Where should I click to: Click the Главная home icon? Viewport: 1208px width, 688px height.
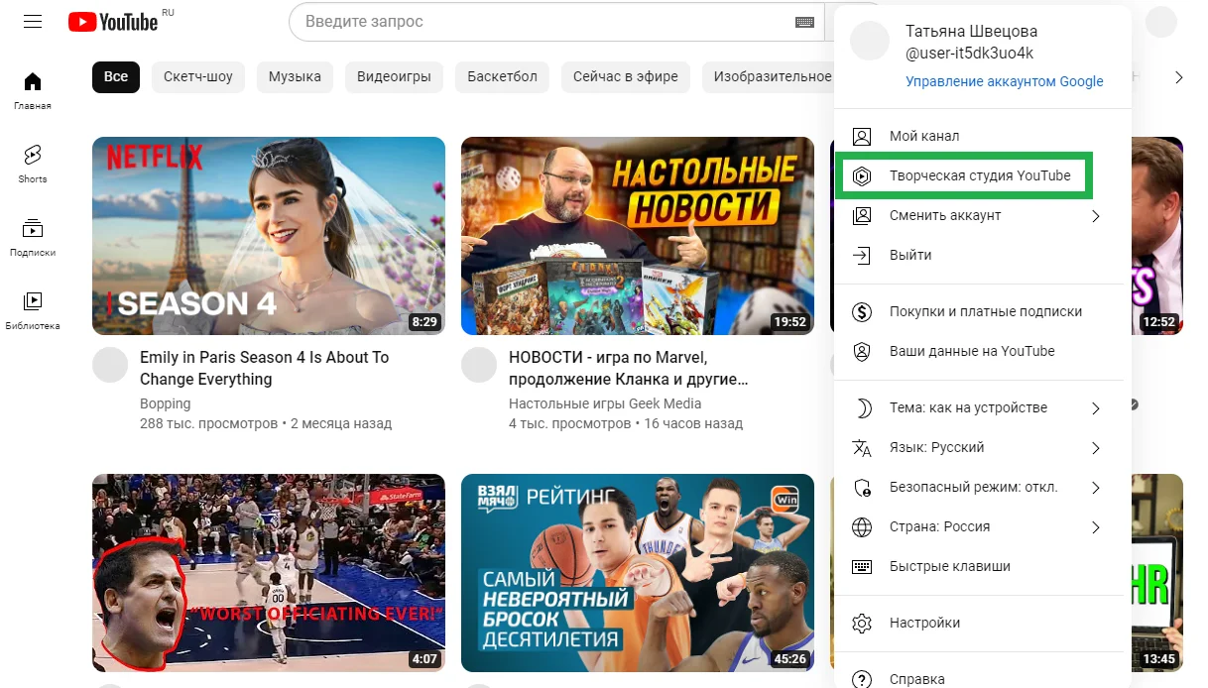[33, 89]
